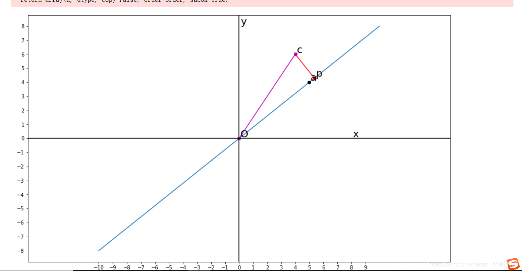Click the origin label "O"
Viewport: 522px width, 271px height.
coord(244,134)
